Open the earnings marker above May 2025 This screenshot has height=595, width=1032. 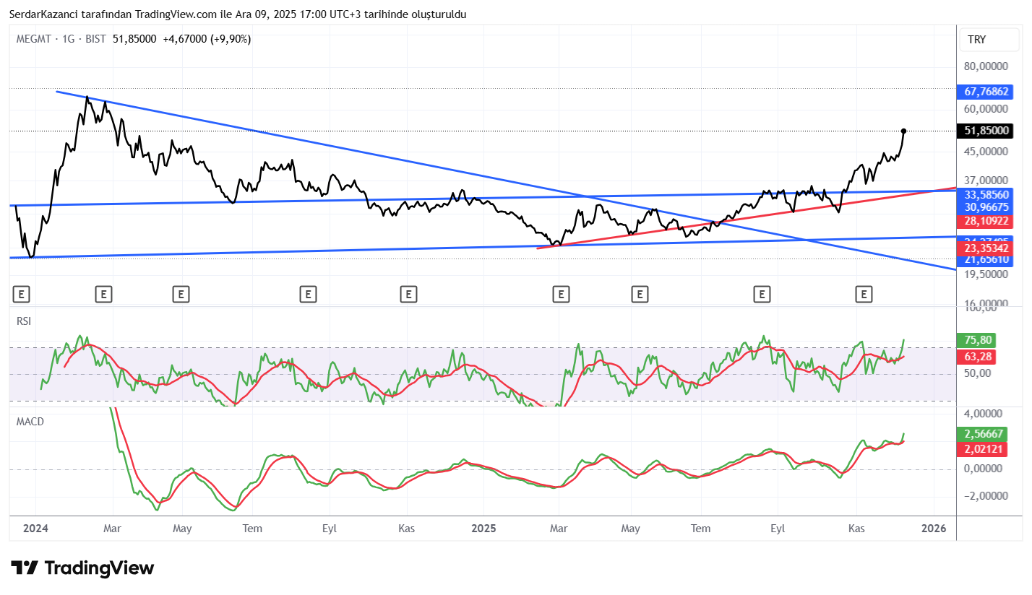639,294
